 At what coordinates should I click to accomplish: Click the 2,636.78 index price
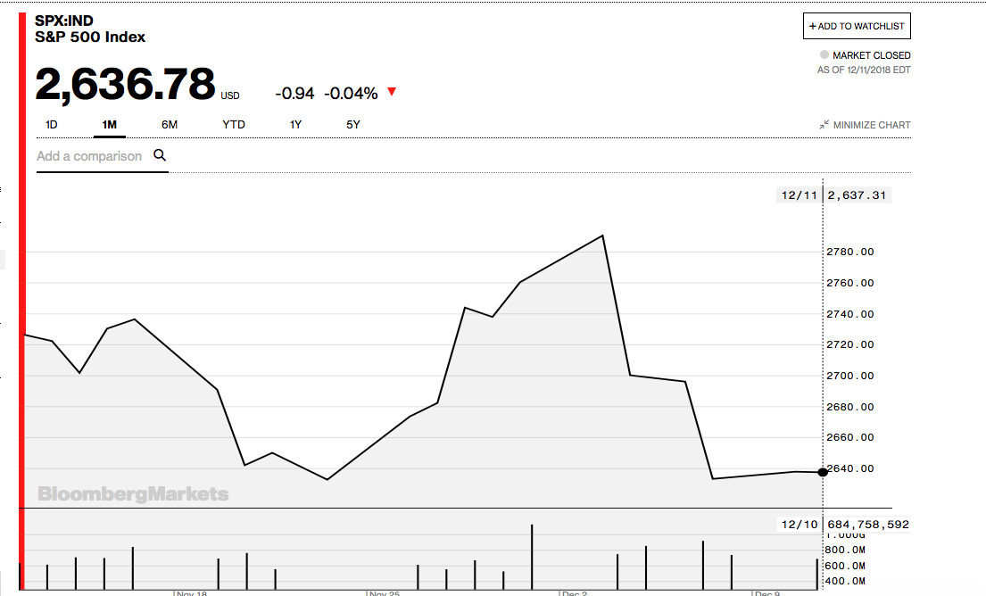pyautogui.click(x=125, y=84)
